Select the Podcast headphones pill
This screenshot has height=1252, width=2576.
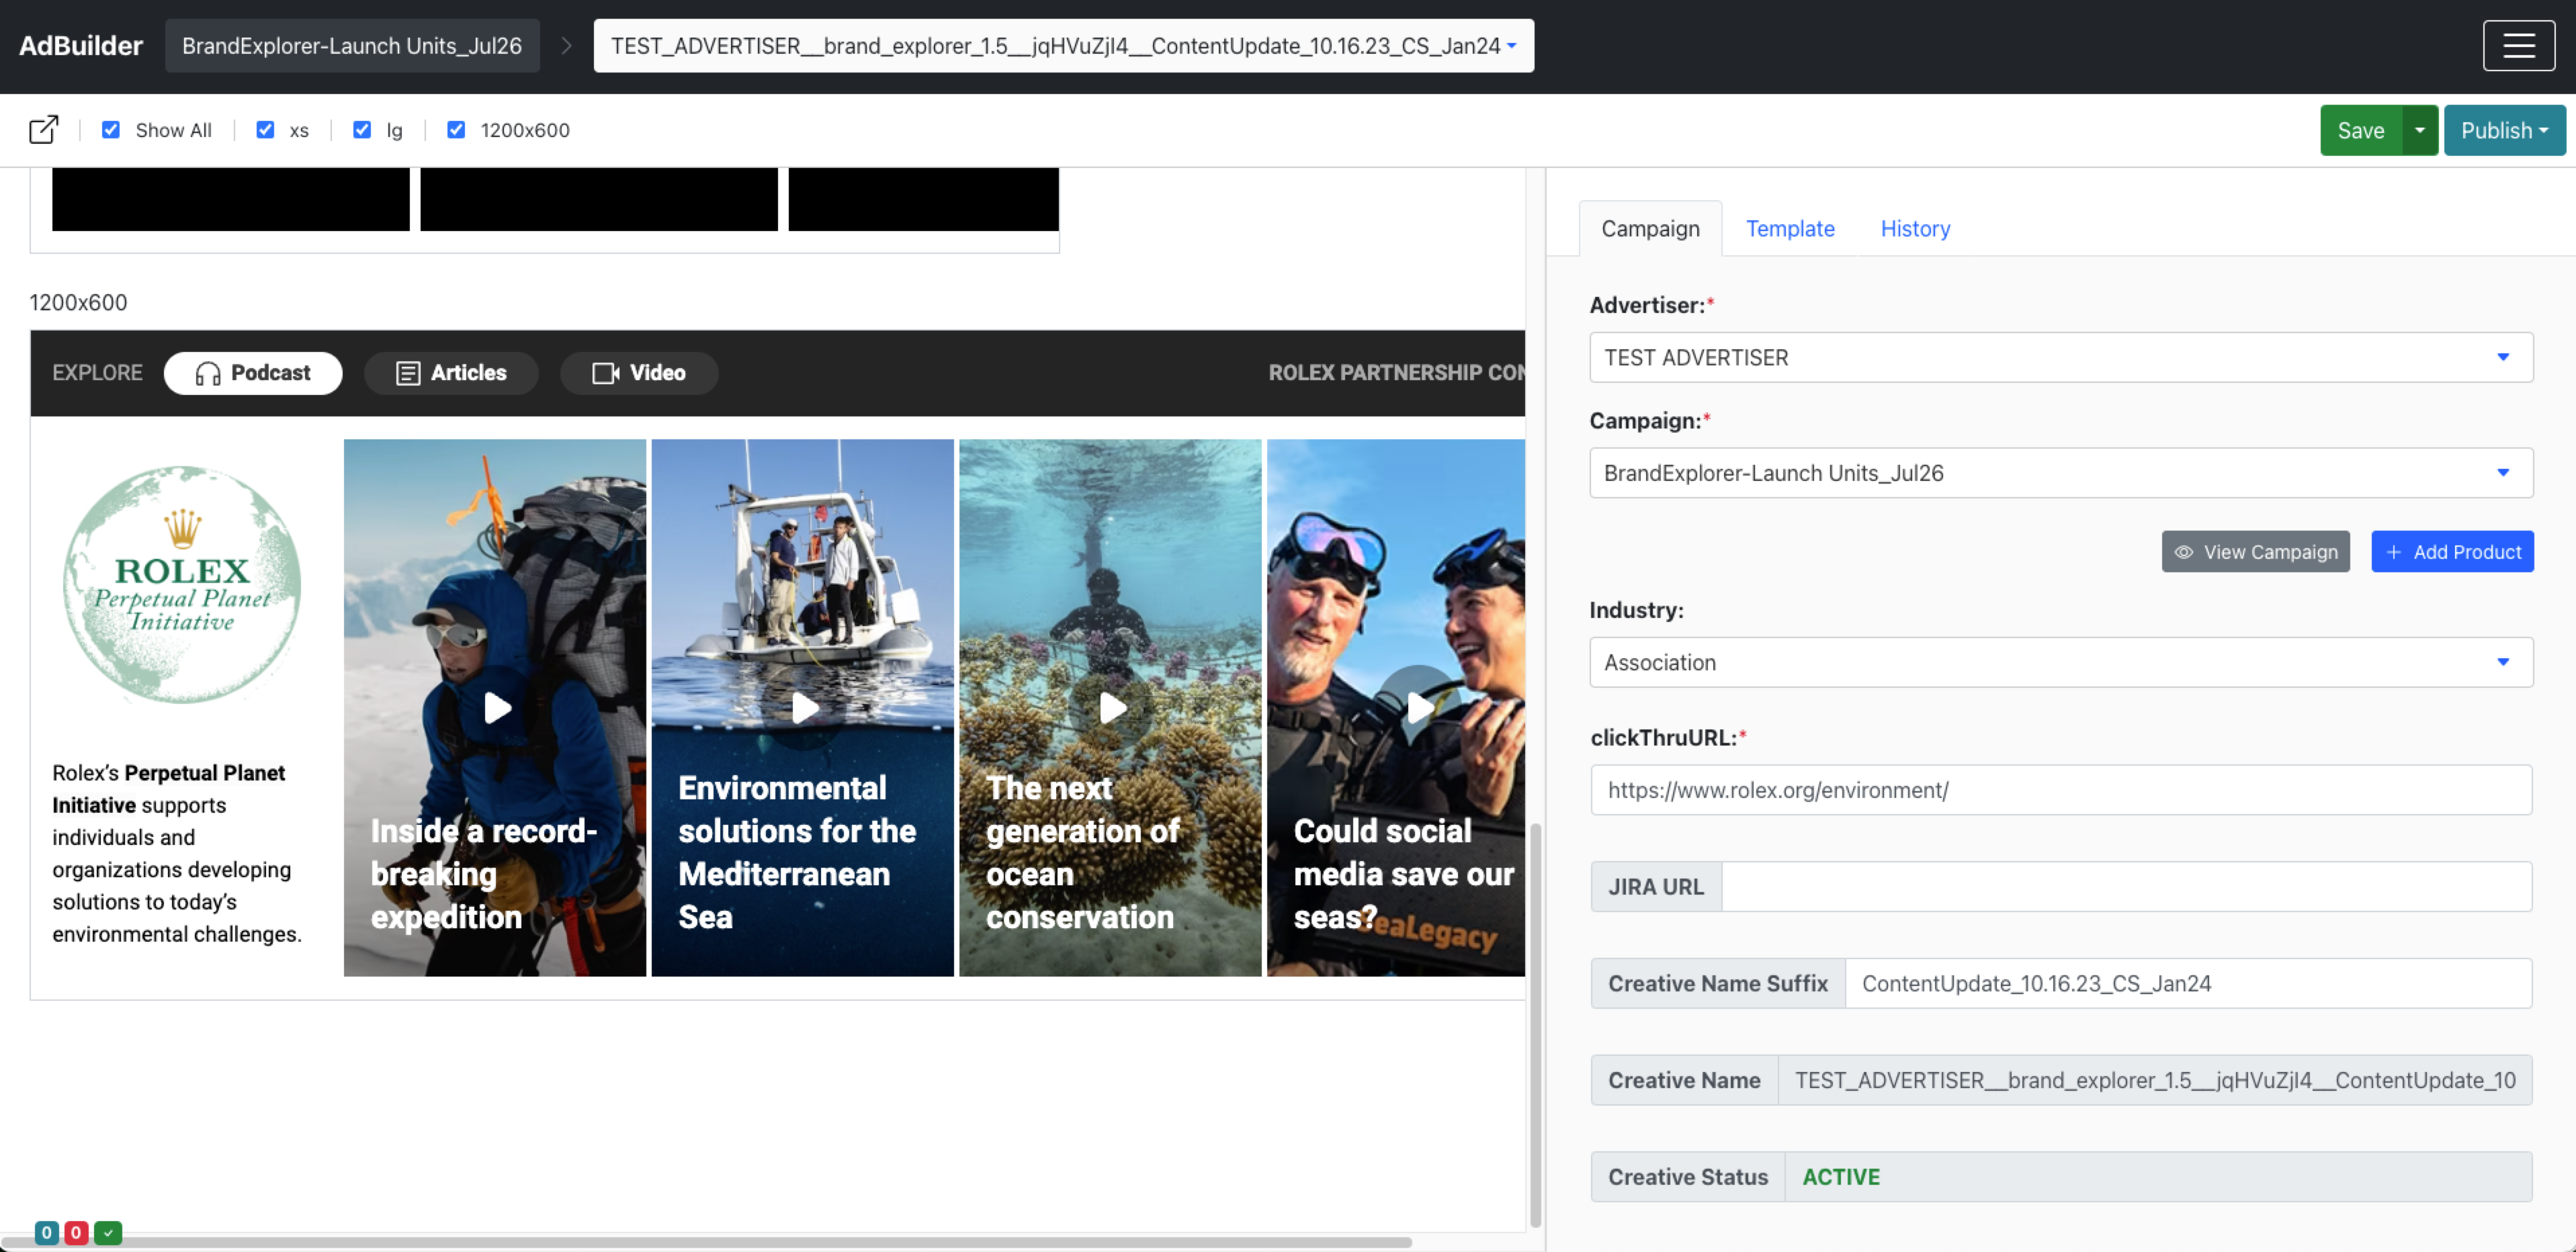point(253,373)
